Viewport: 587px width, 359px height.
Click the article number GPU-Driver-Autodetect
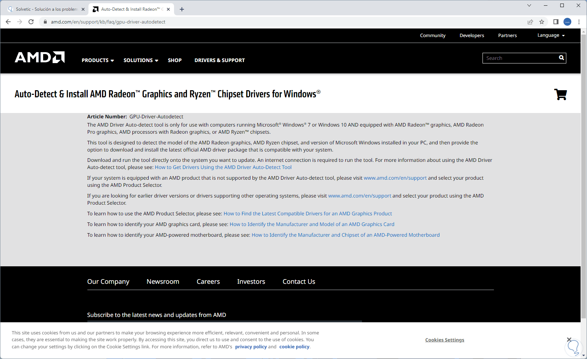coord(156,117)
